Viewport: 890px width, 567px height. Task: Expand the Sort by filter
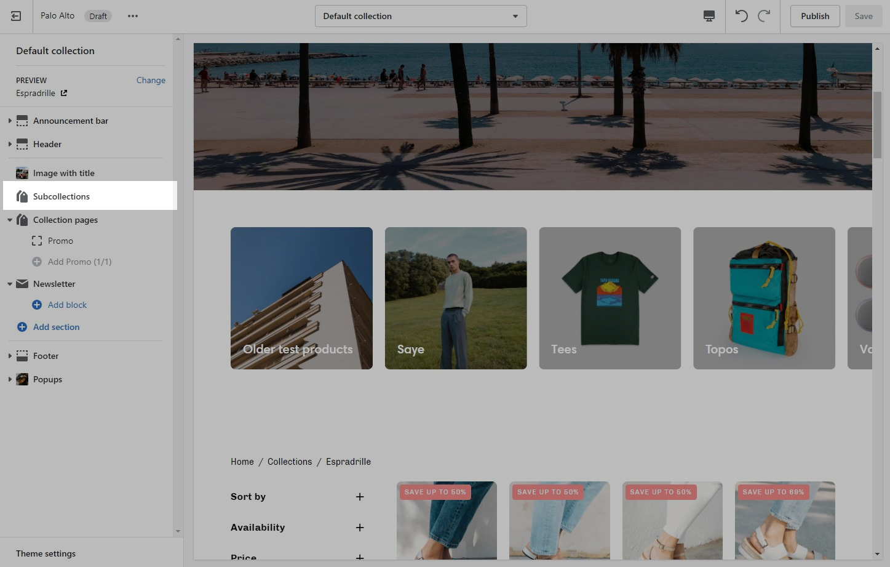(x=360, y=497)
